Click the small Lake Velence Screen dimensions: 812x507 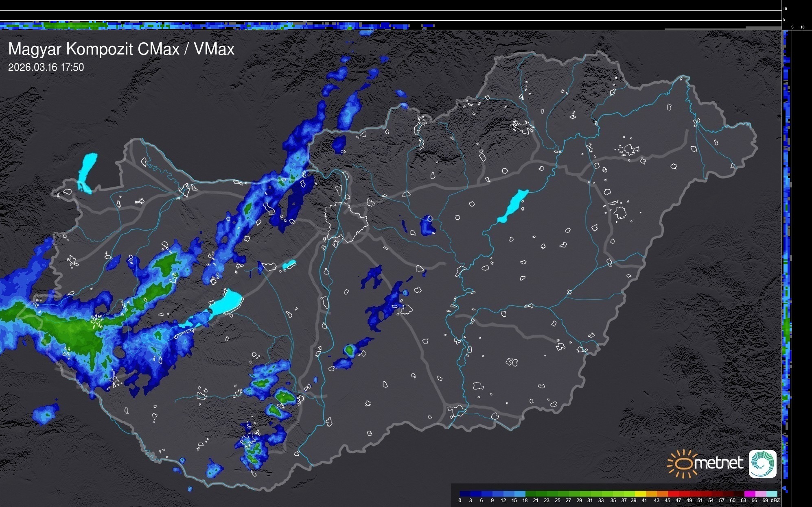tap(289, 265)
